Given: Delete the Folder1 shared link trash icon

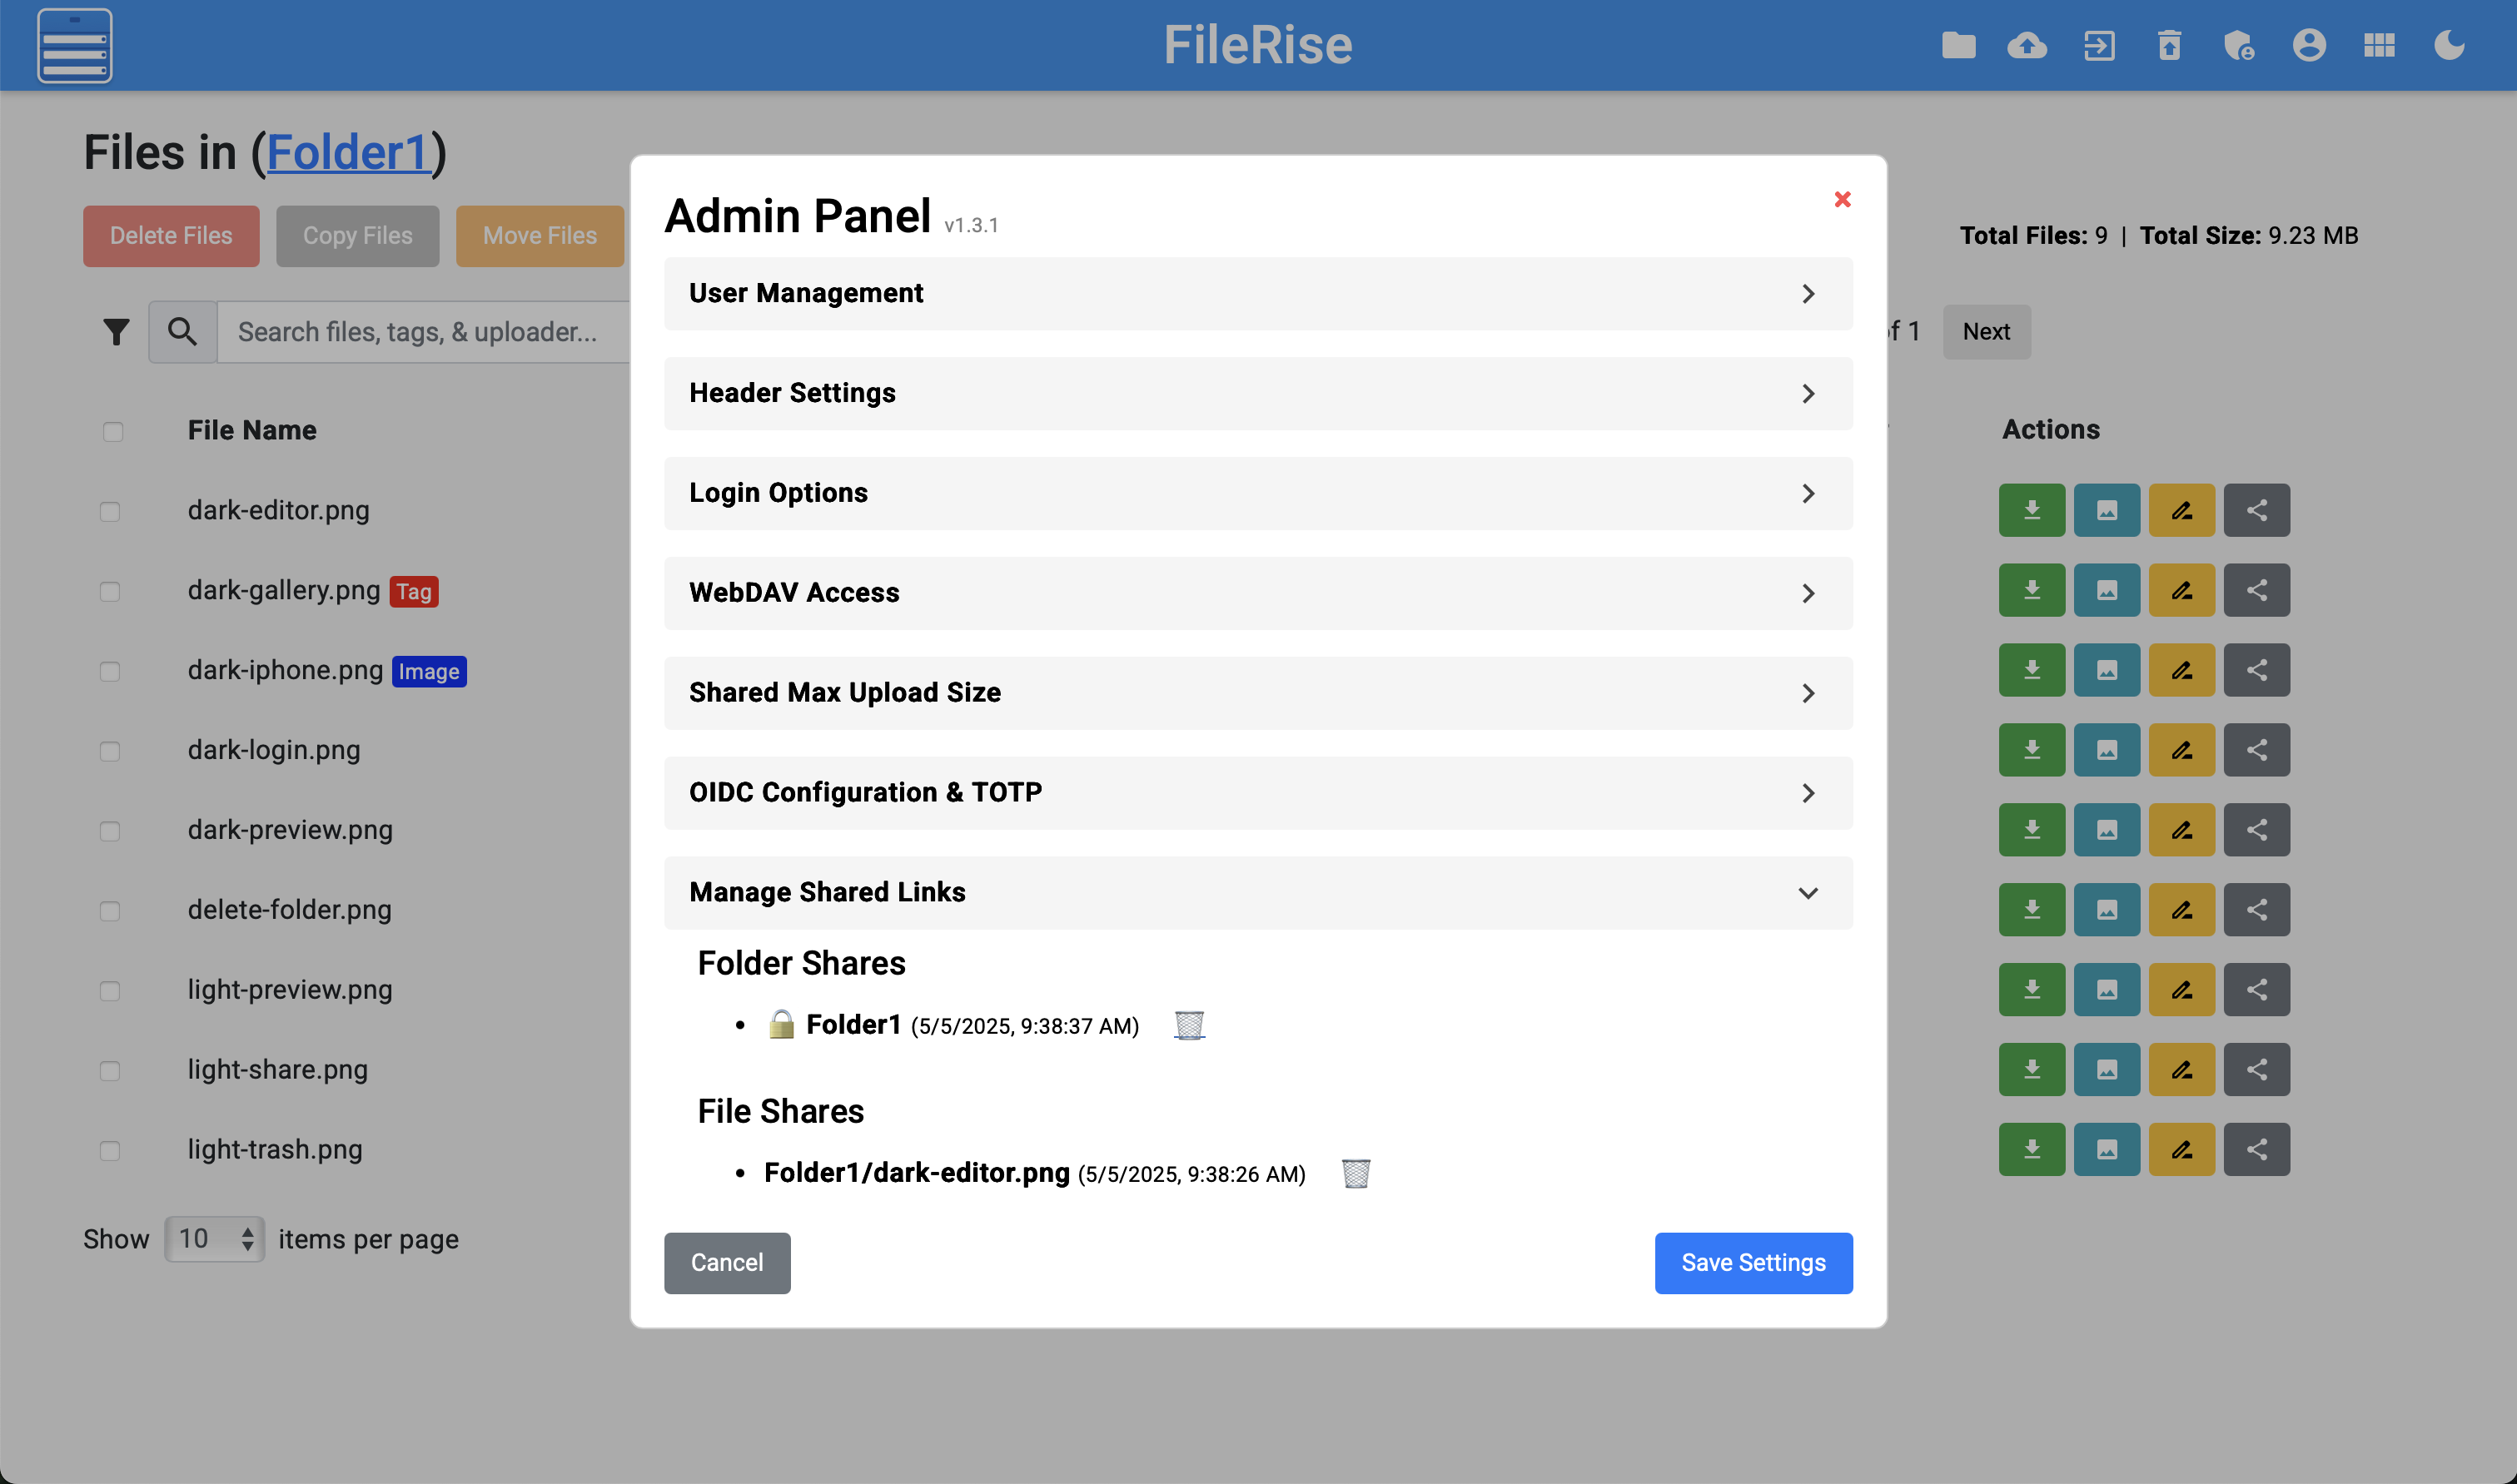Looking at the screenshot, I should (x=1188, y=1025).
